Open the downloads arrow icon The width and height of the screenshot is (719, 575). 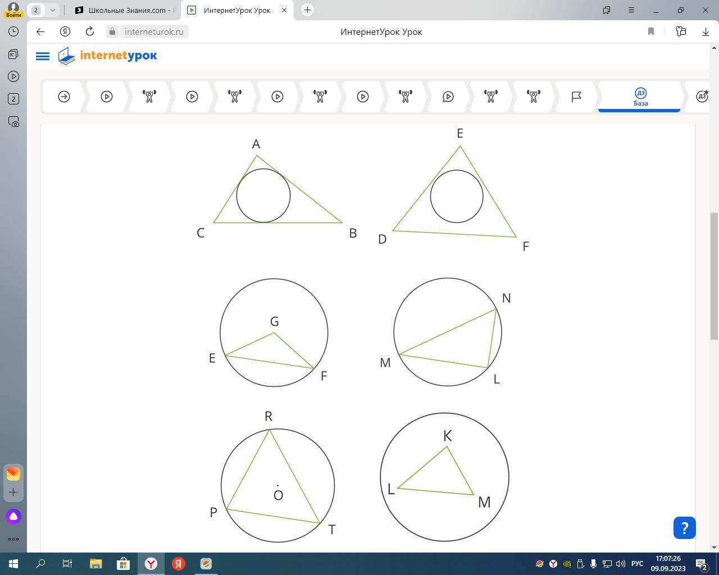pyautogui.click(x=706, y=31)
